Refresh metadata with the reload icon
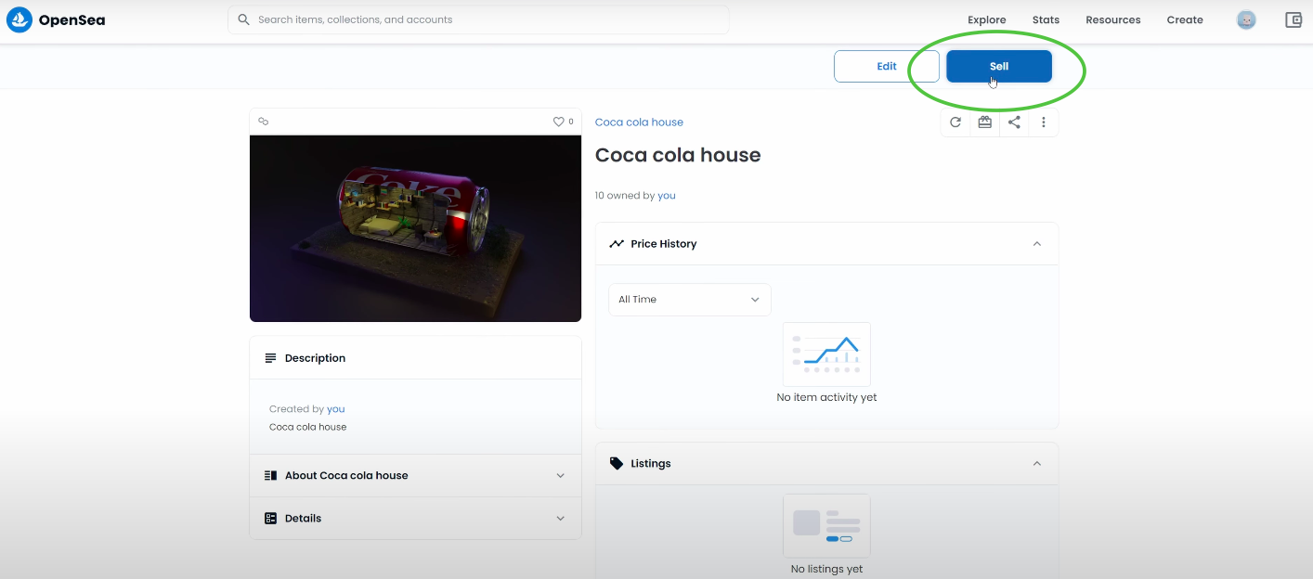Viewport: 1313px width, 579px height. 955,122
